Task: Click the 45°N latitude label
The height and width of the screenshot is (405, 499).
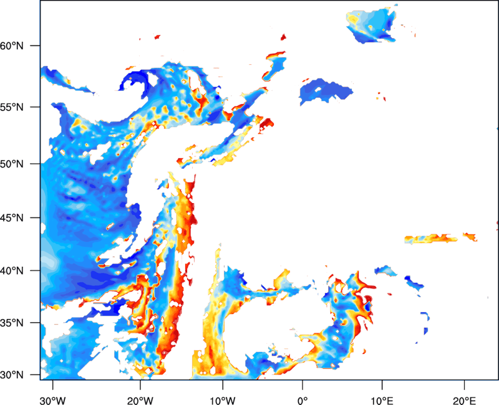Action: [x=12, y=218]
